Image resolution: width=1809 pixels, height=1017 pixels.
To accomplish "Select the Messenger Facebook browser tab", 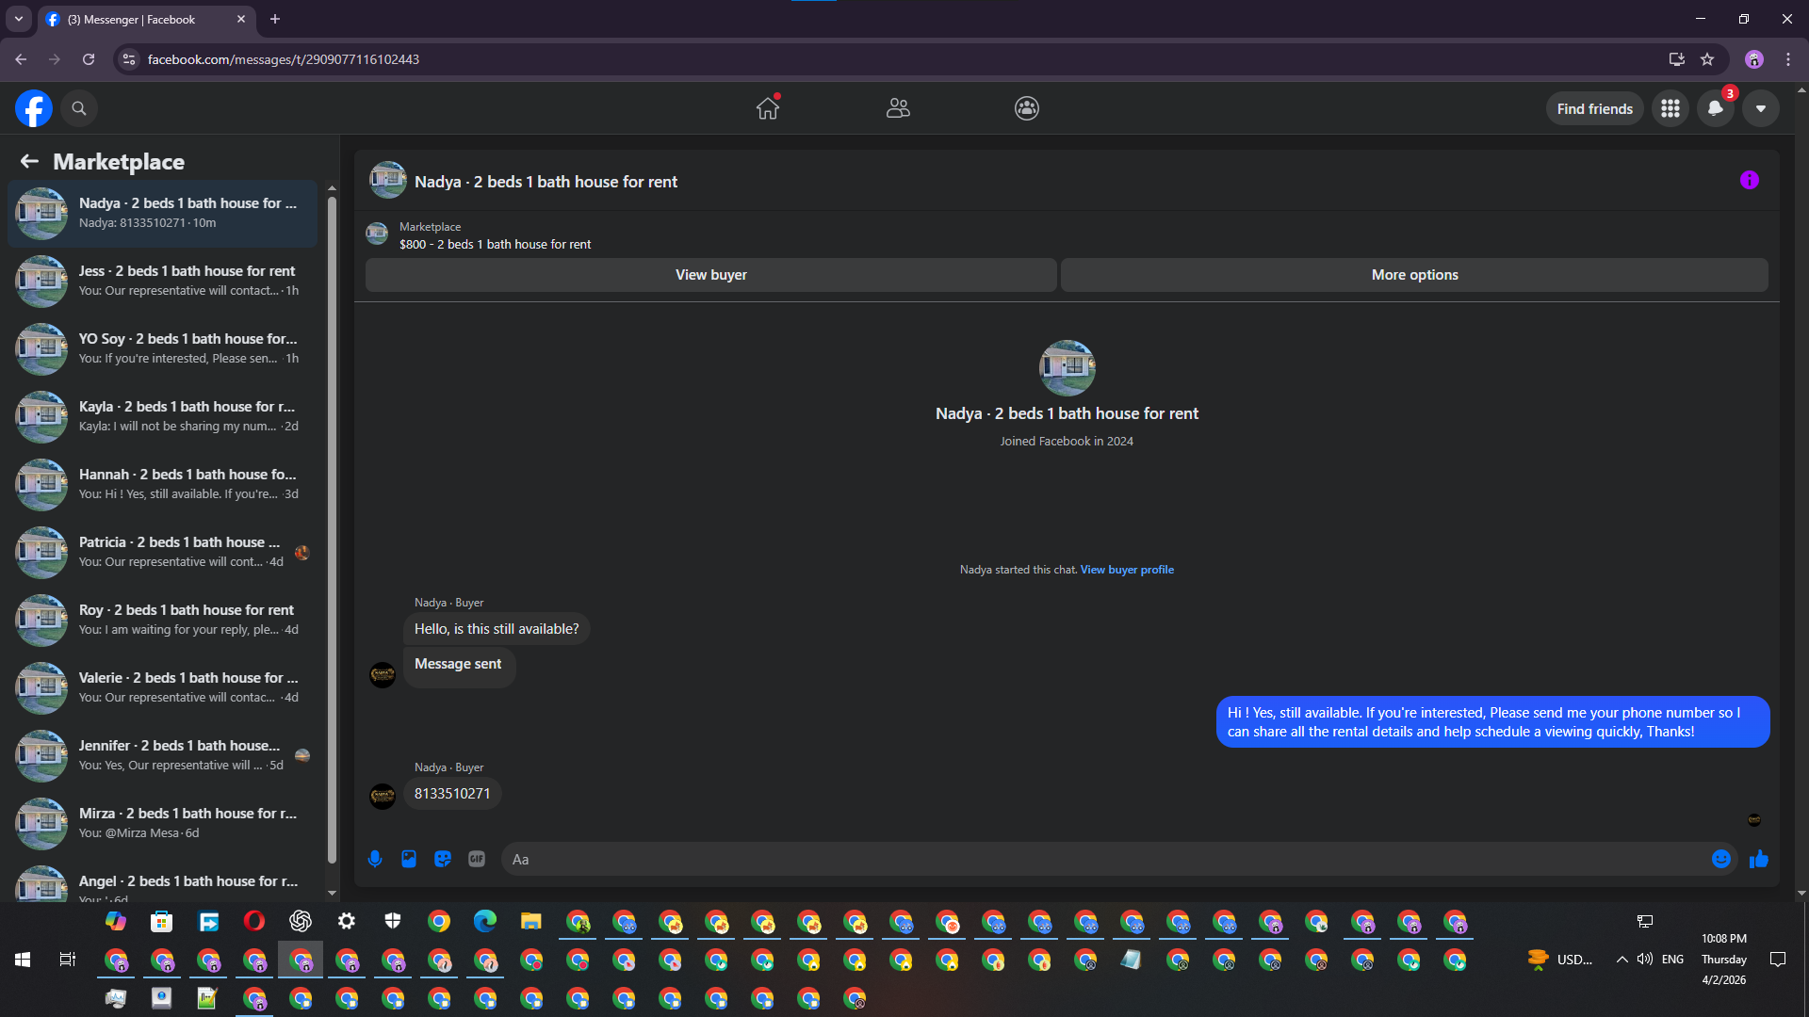I will (146, 19).
